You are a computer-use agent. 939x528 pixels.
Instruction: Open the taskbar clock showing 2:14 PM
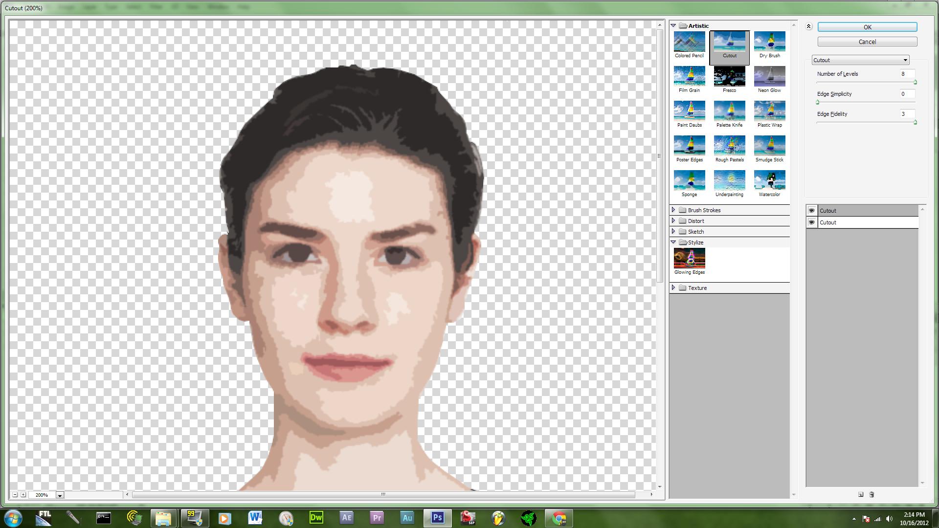pyautogui.click(x=914, y=518)
